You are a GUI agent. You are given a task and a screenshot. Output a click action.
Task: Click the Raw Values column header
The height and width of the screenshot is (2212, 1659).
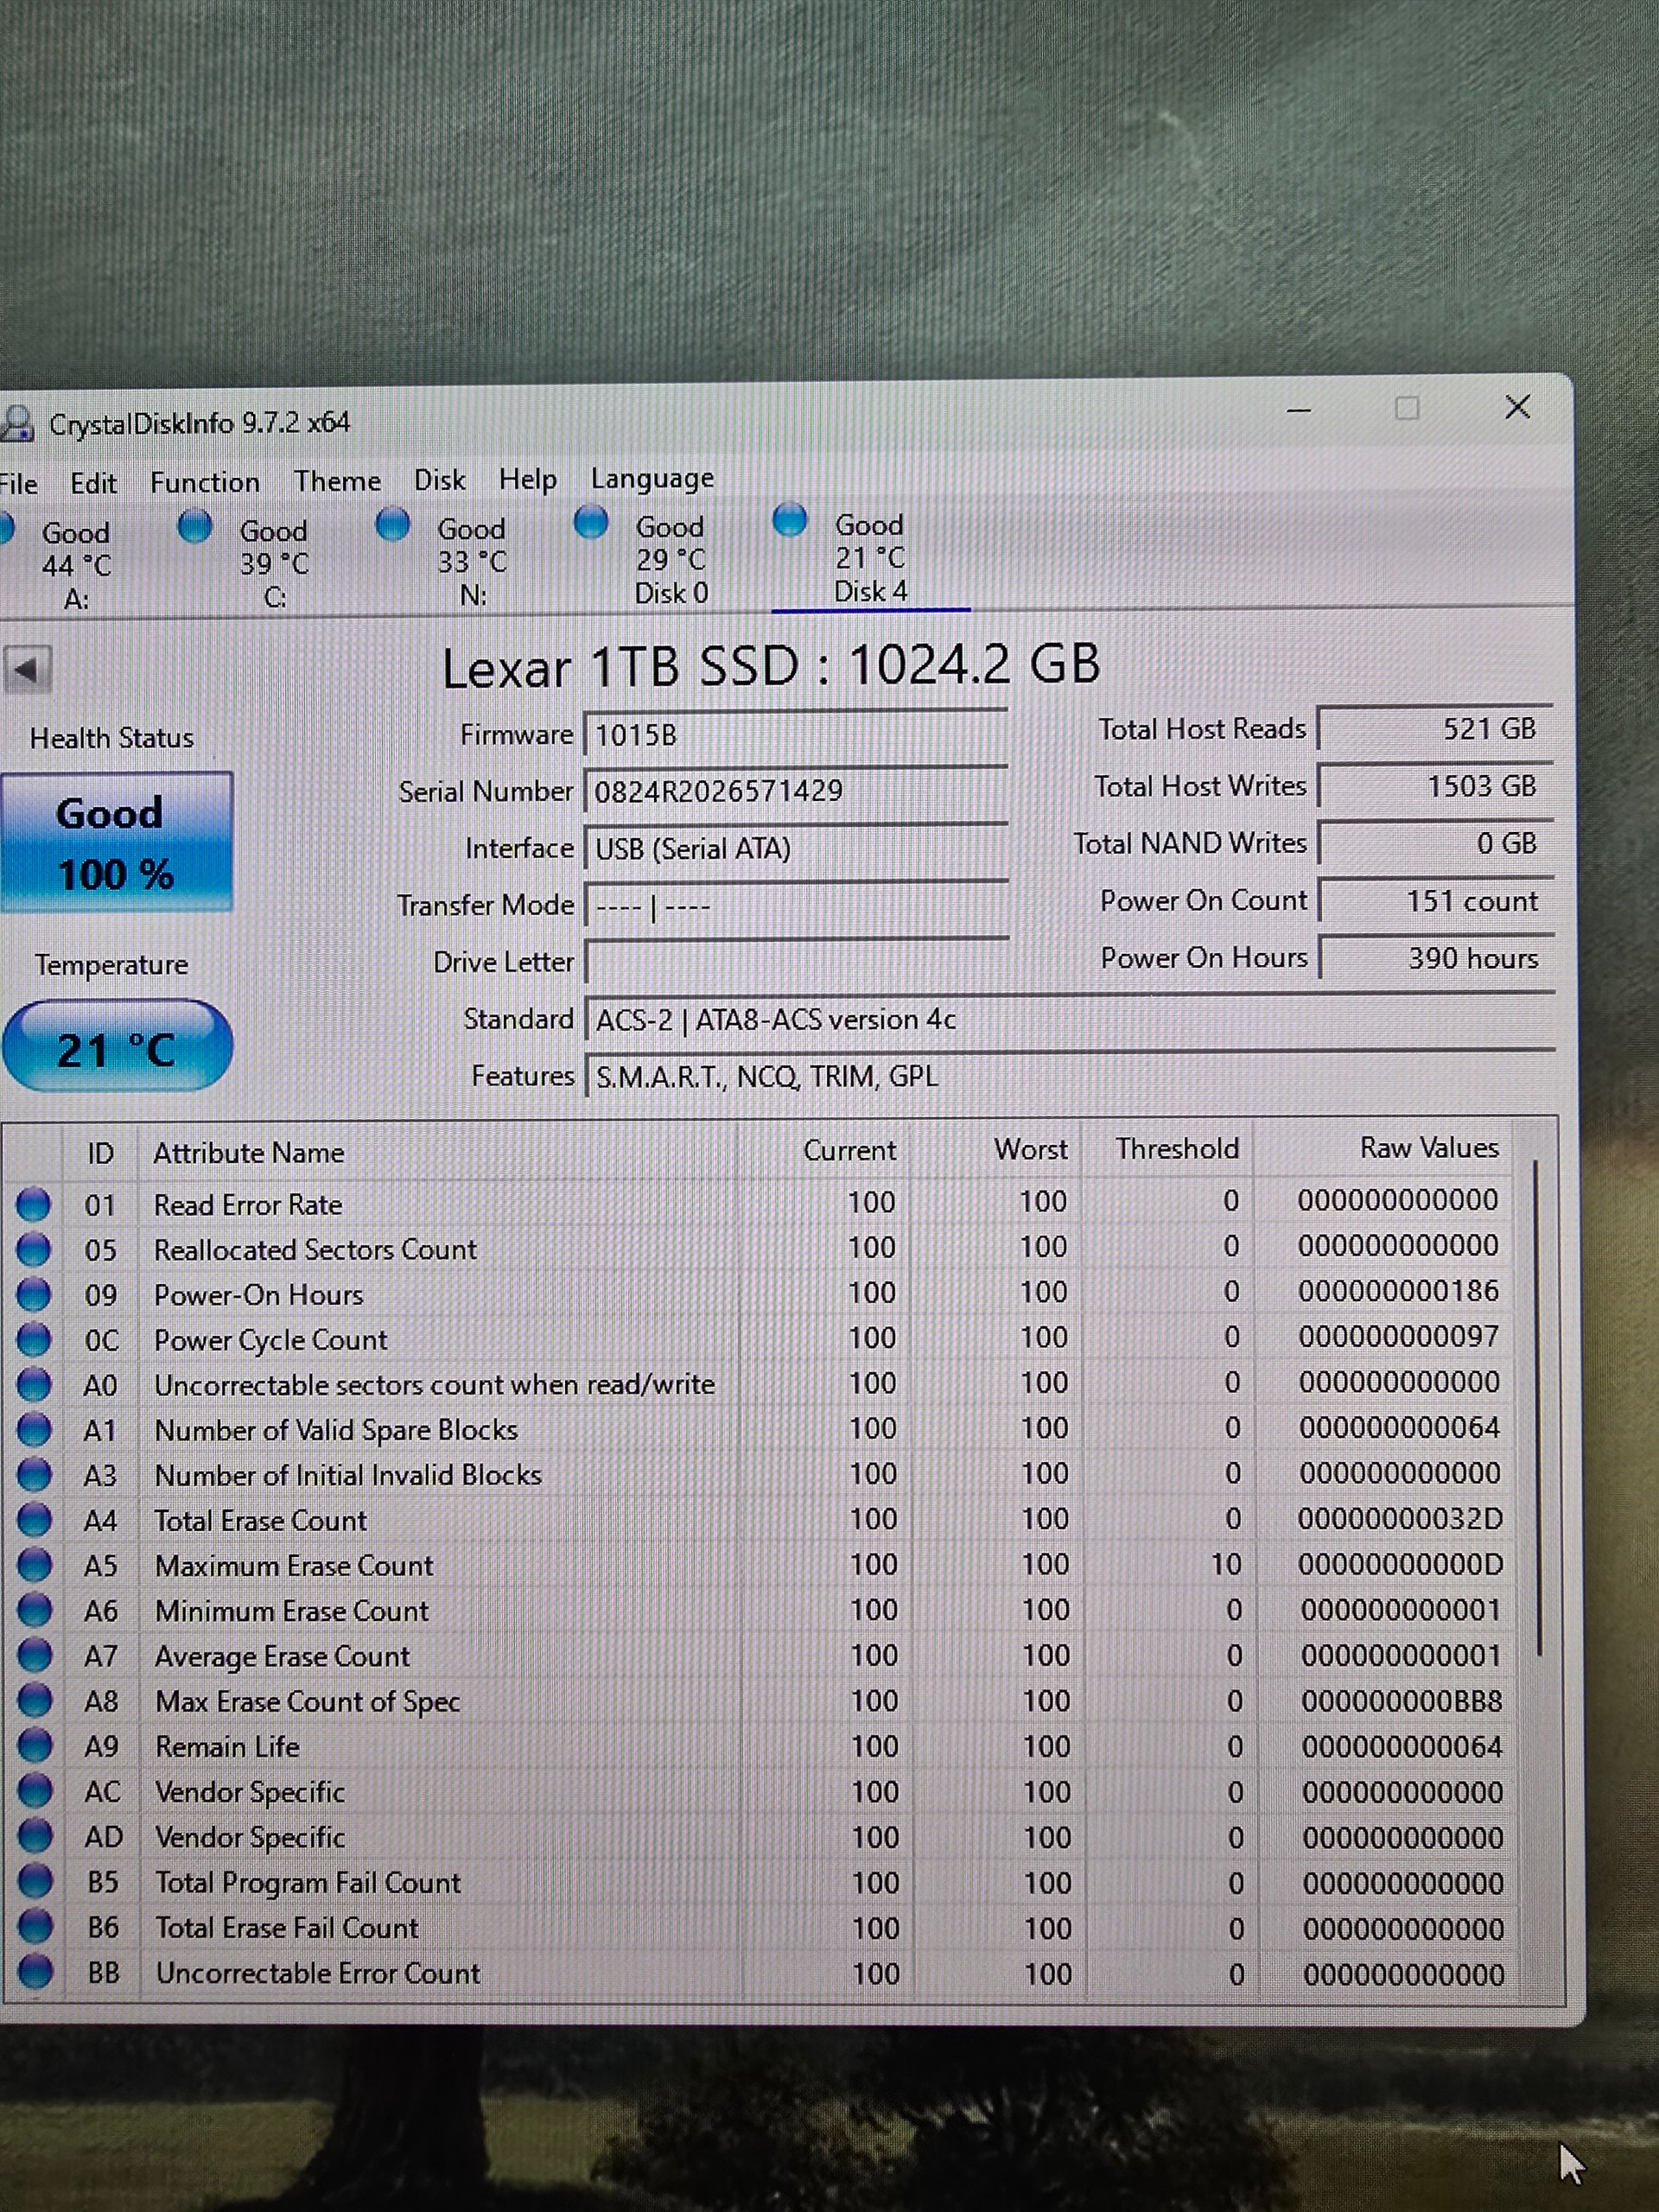(1428, 1148)
